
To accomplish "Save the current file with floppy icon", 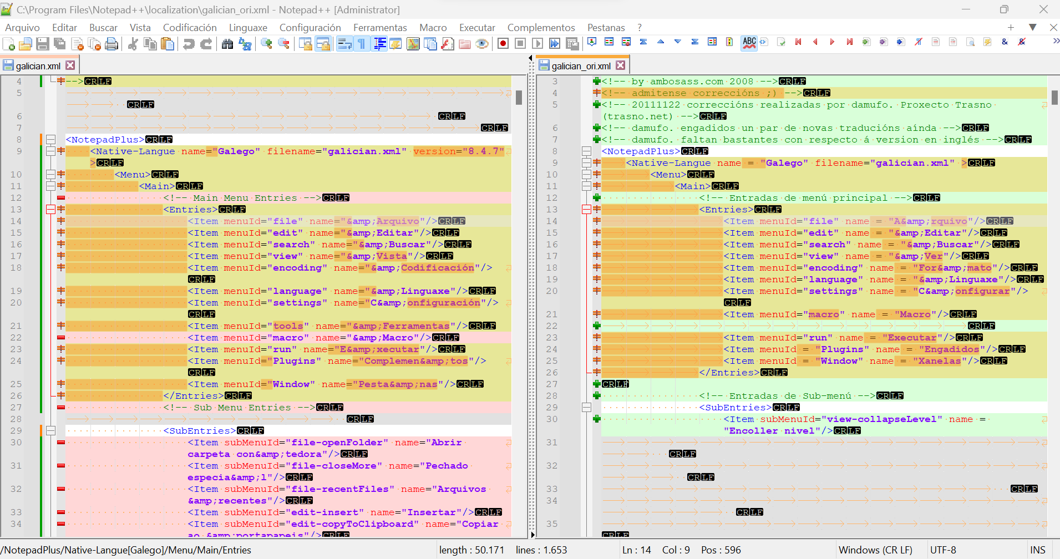I will click(x=43, y=44).
